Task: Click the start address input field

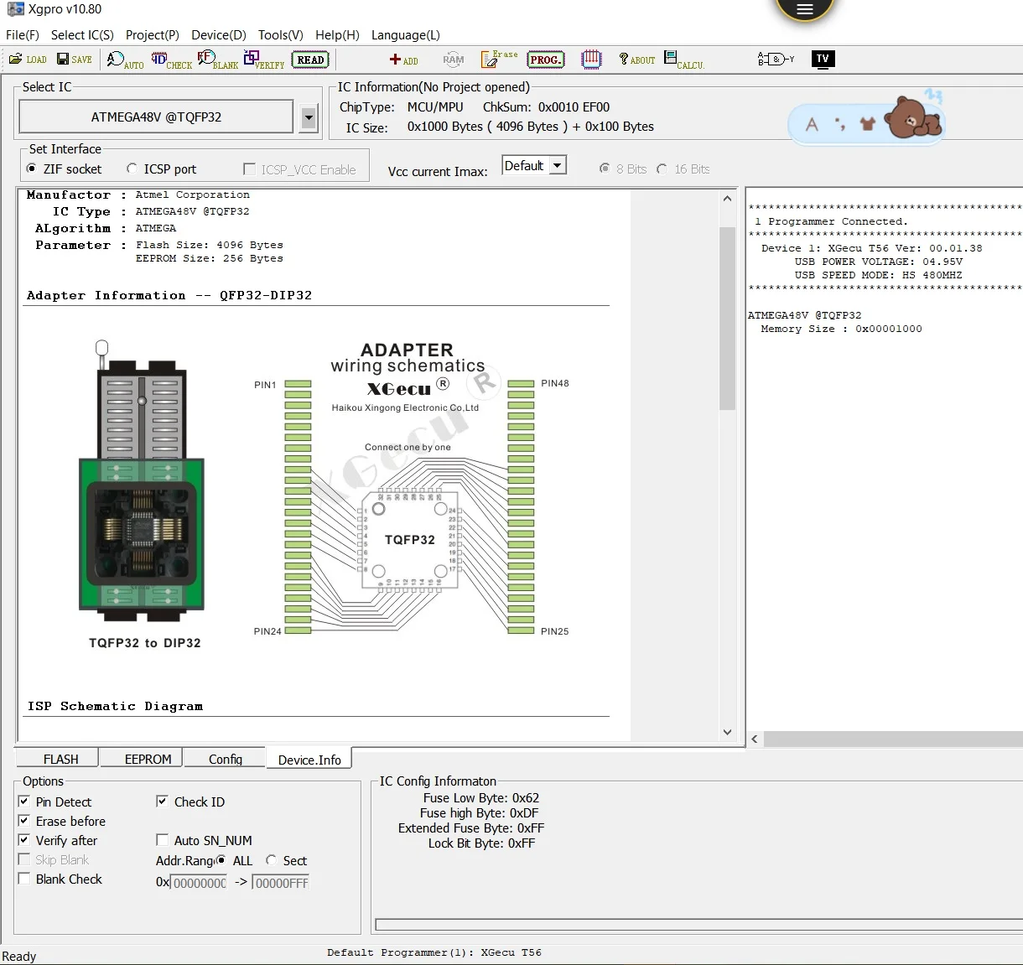Action: click(200, 883)
